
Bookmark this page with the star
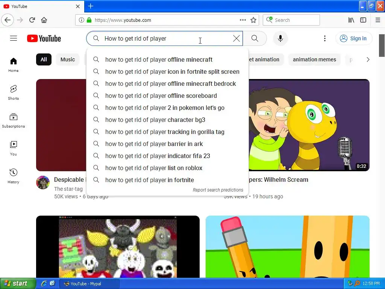253,20
